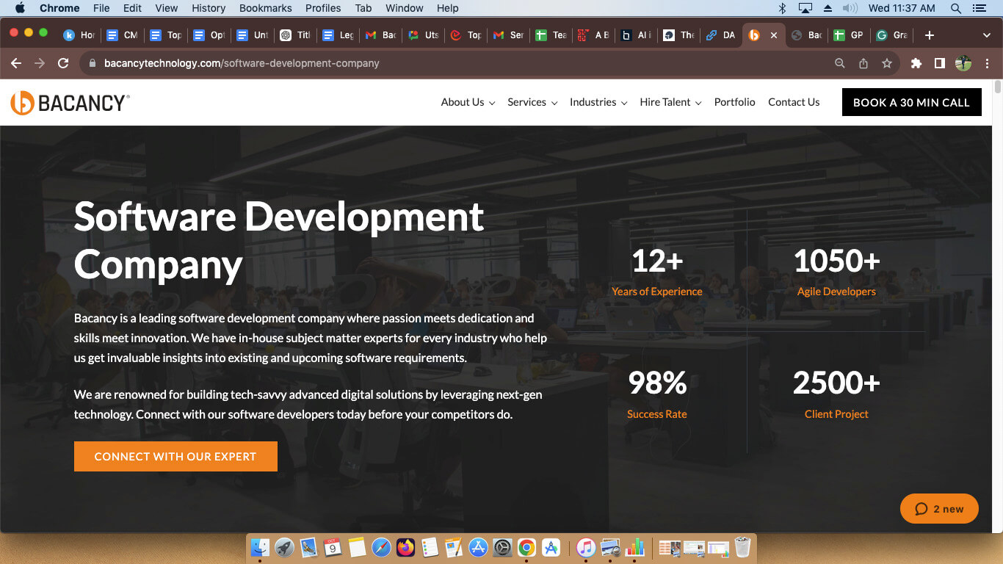Reload the page with the refresh icon
The height and width of the screenshot is (564, 1003).
coord(63,63)
